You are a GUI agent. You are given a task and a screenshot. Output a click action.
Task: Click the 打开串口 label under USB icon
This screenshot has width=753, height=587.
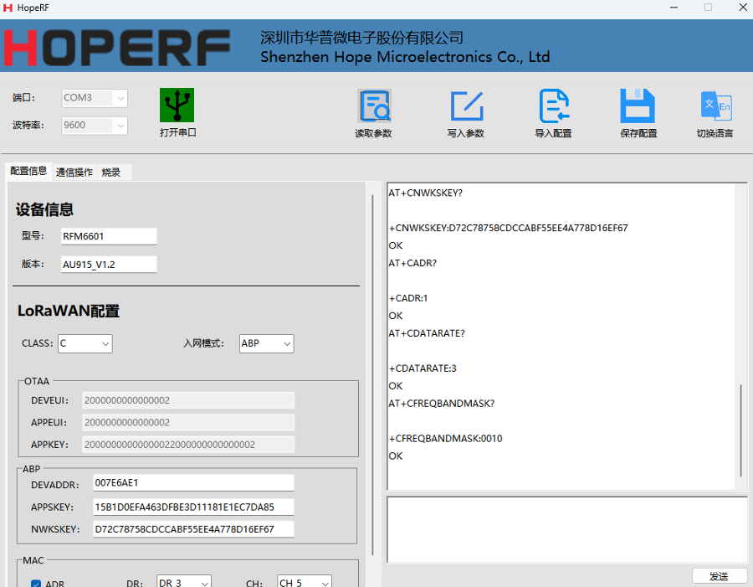click(177, 132)
